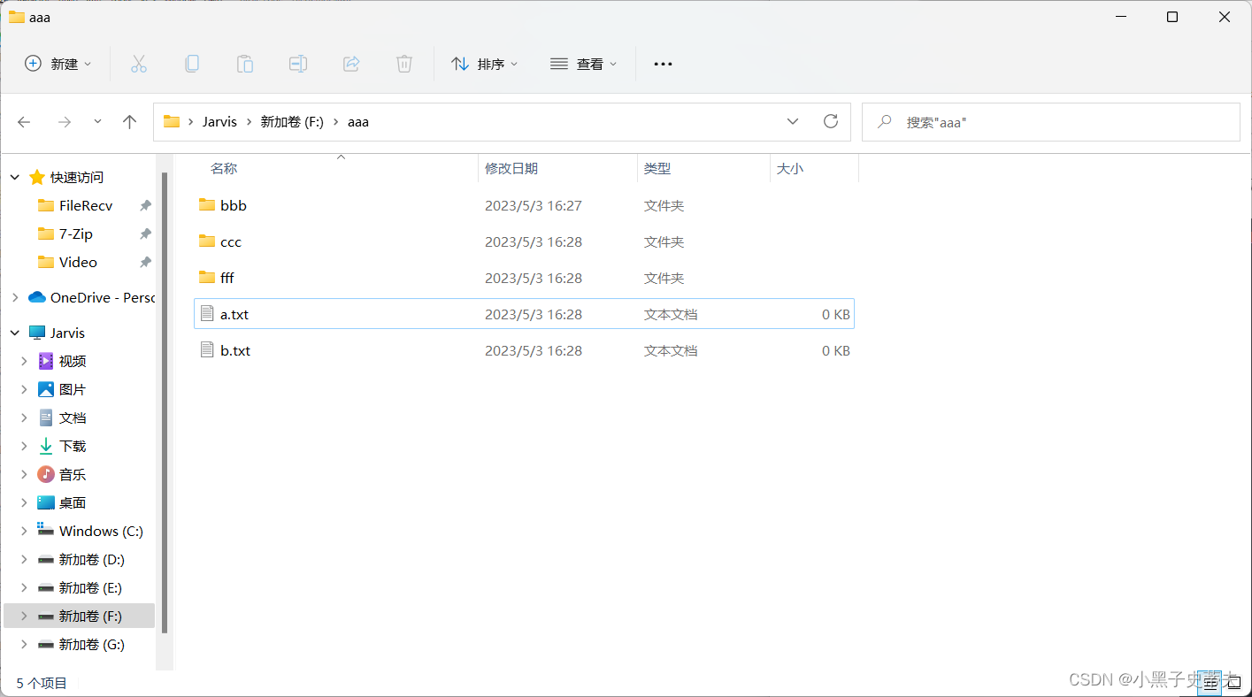Click 文本文档 type of a.txt
Viewport: 1252px width, 697px height.
pos(671,314)
